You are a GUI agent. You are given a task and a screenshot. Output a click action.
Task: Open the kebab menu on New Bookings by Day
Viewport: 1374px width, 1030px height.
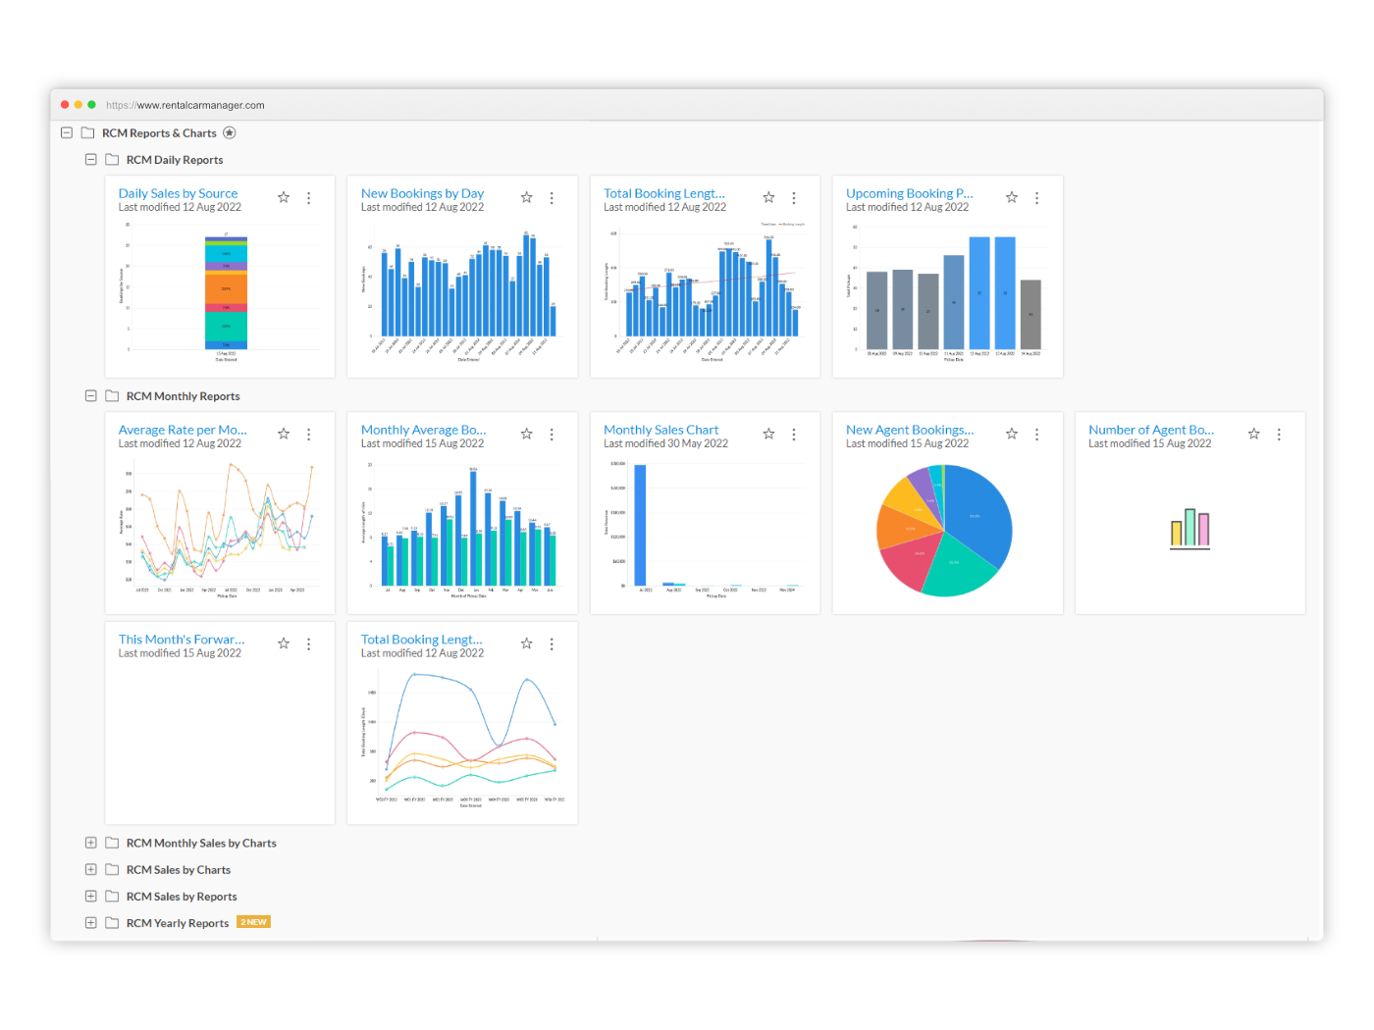tap(552, 197)
